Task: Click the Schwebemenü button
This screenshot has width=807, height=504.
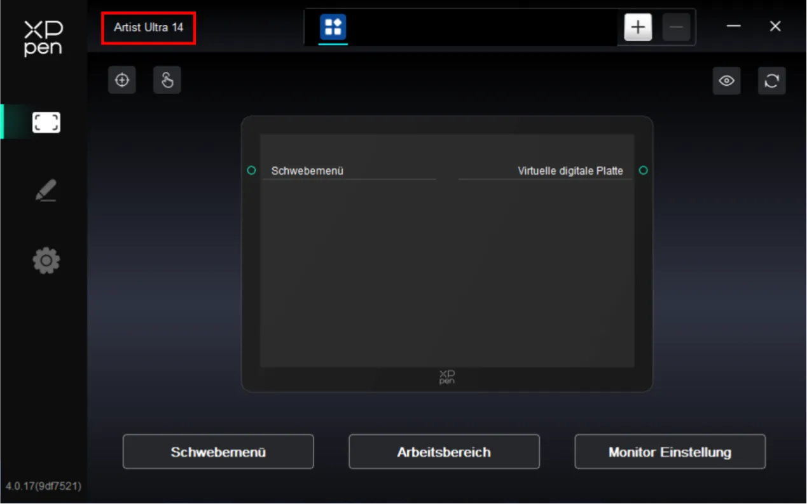Action: click(x=218, y=452)
